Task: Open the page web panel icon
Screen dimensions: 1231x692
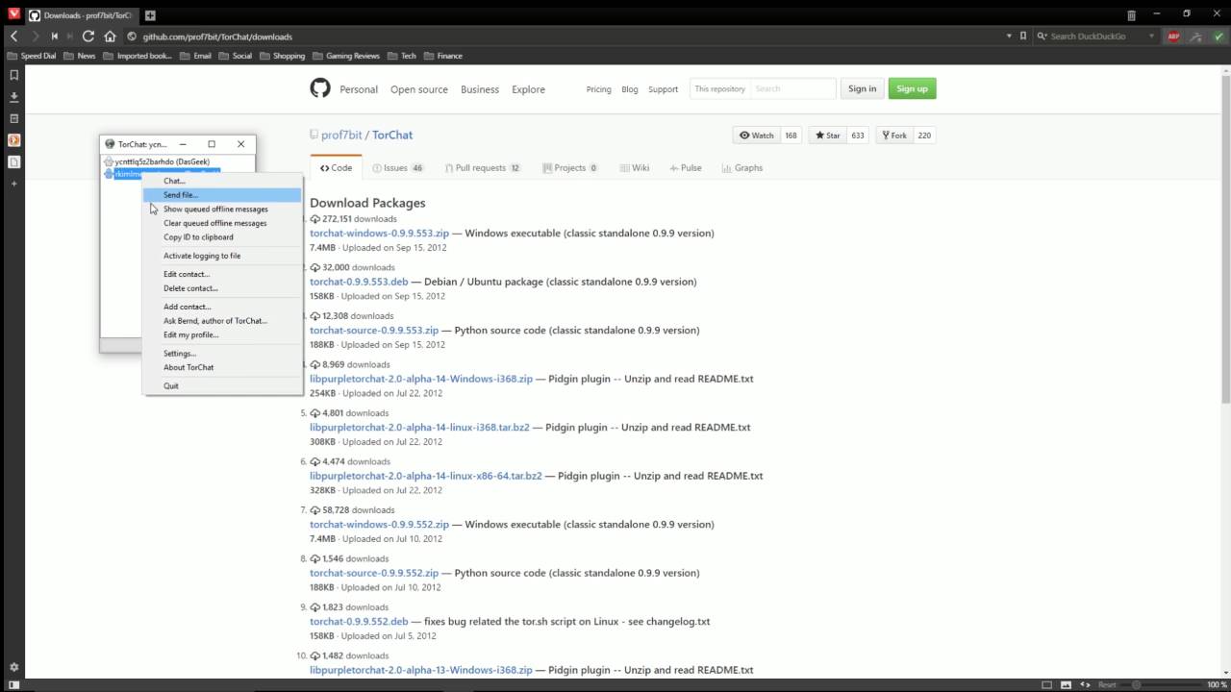Action: coord(13,161)
